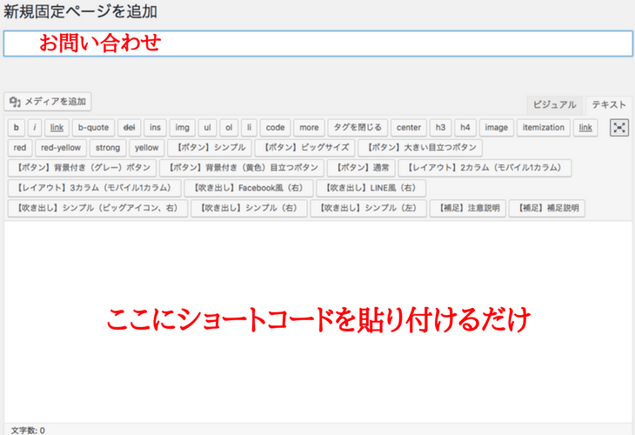
Task: Insert bold tag with b button
Action: (x=17, y=128)
